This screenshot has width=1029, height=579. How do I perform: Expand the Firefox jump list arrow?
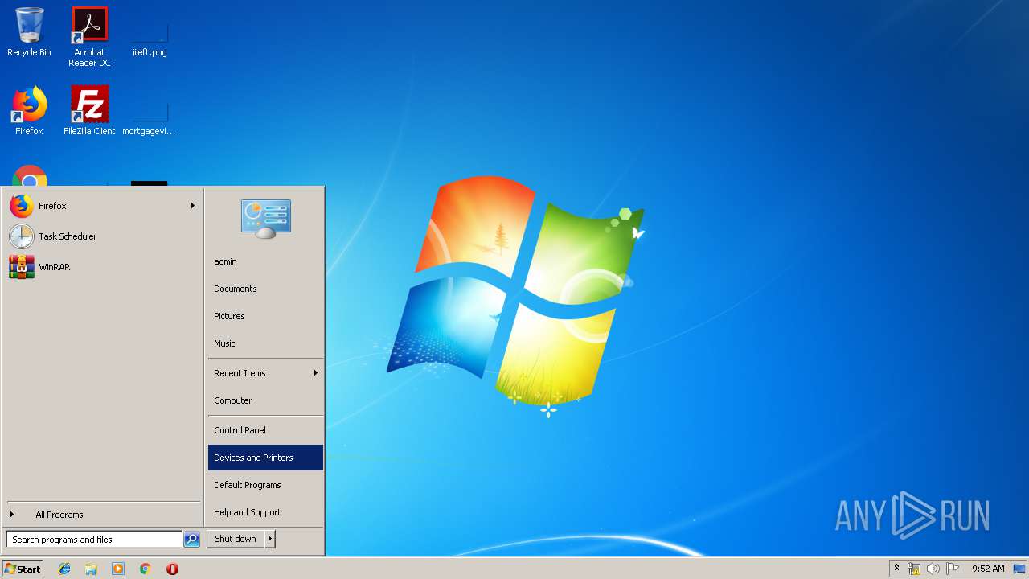[x=193, y=206]
